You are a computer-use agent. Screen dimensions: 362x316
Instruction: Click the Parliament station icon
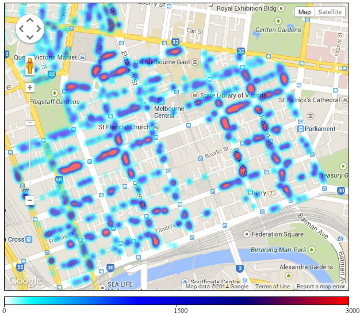click(x=300, y=129)
